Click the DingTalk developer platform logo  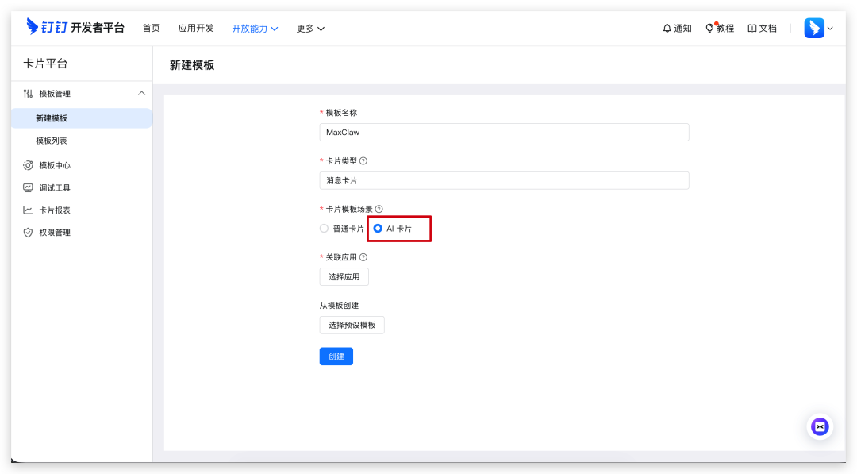pyautogui.click(x=75, y=27)
